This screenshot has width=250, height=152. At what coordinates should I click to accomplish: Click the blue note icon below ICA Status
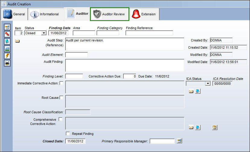[x=198, y=91]
